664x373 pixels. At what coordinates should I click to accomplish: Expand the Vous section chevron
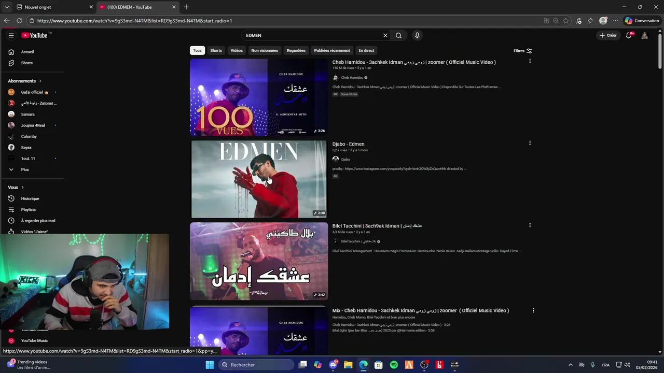click(23, 187)
